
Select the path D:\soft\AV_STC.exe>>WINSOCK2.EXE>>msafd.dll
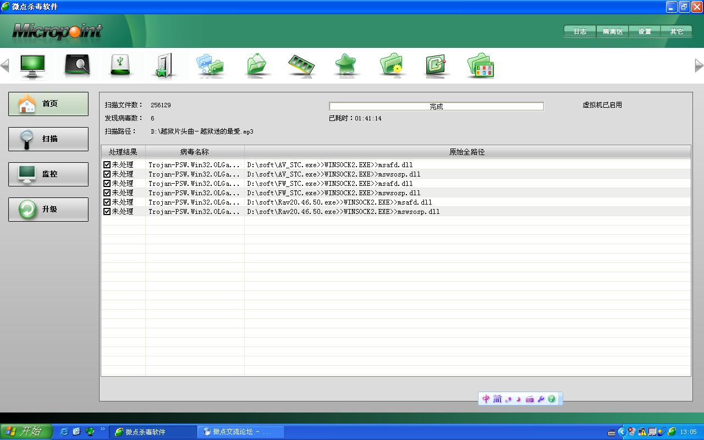pyautogui.click(x=330, y=164)
